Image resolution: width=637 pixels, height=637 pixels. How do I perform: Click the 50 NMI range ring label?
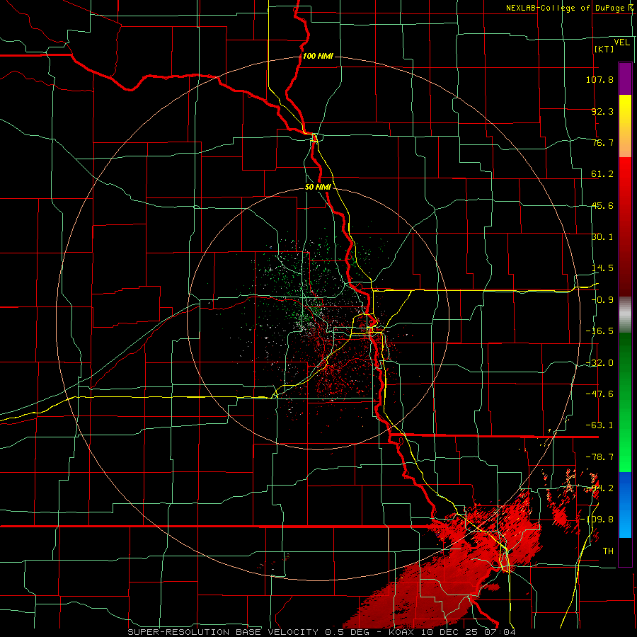pos(318,188)
